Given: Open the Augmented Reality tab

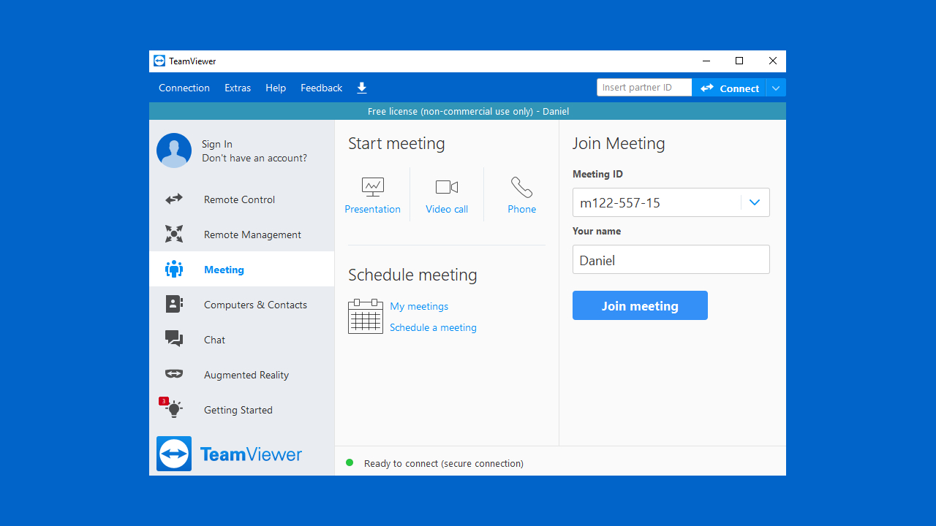Looking at the screenshot, I should click(241, 375).
